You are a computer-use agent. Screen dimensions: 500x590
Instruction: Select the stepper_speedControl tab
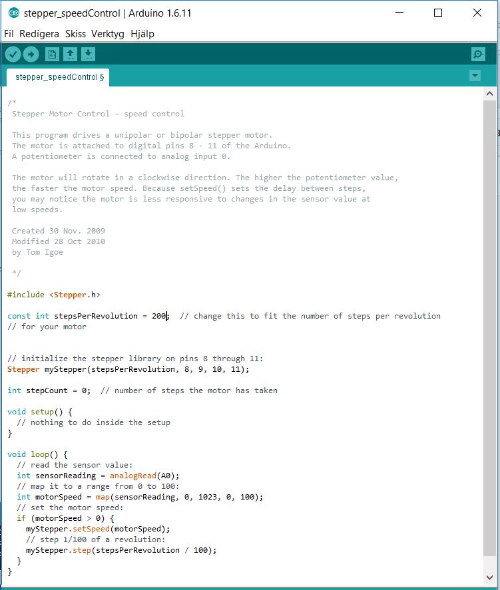[59, 77]
